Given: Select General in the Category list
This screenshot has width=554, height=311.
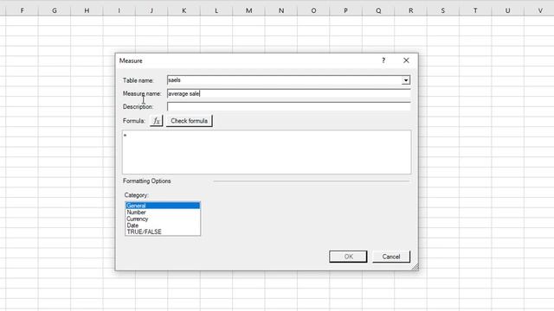Looking at the screenshot, I should [163, 206].
